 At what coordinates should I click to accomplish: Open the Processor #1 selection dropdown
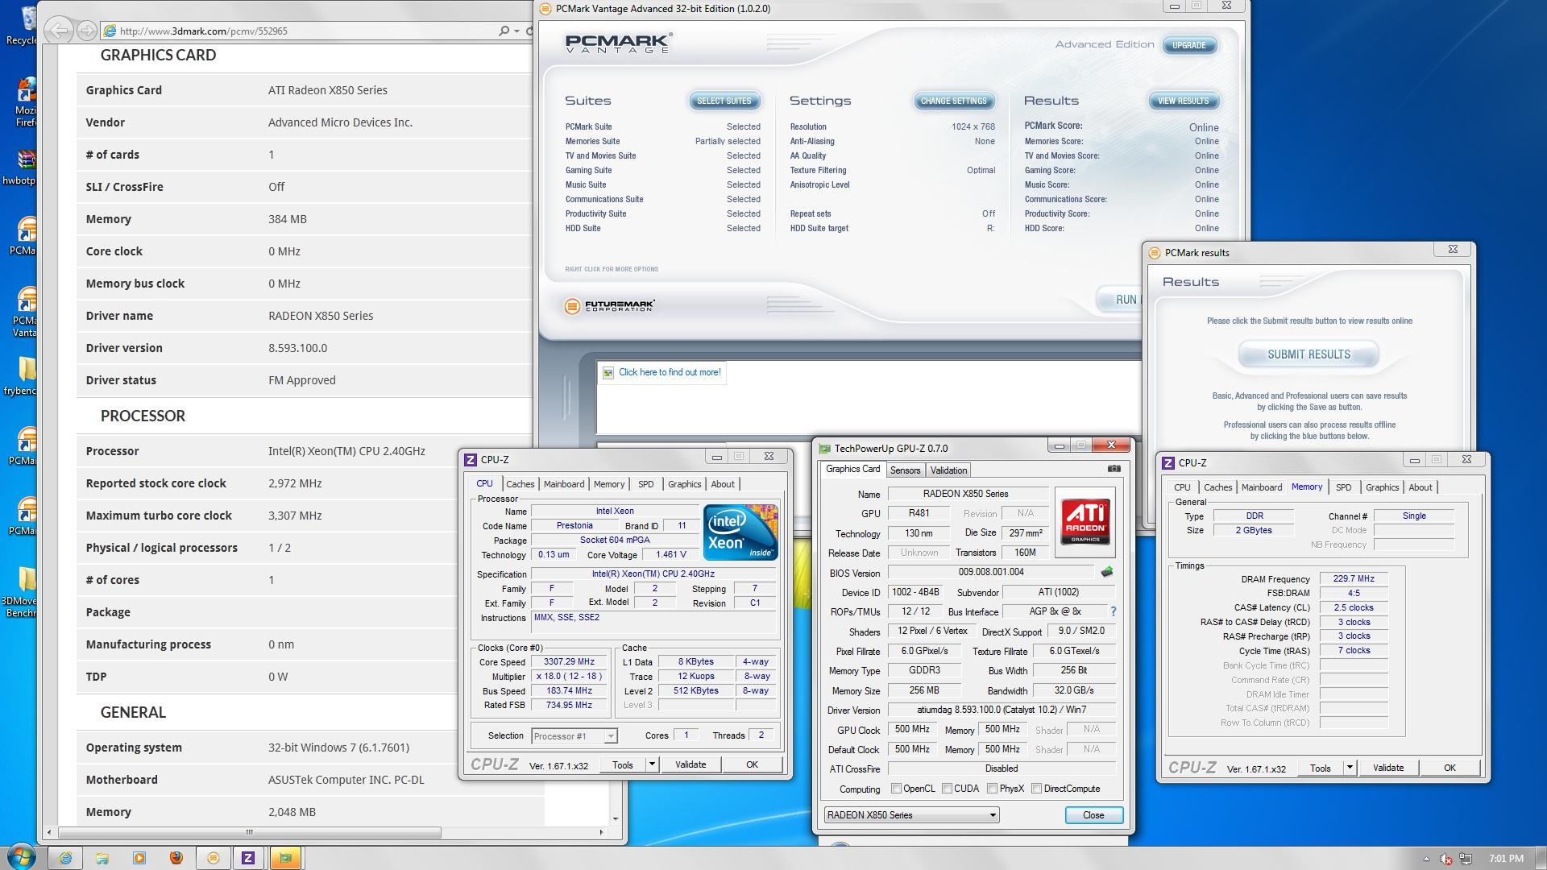(574, 735)
